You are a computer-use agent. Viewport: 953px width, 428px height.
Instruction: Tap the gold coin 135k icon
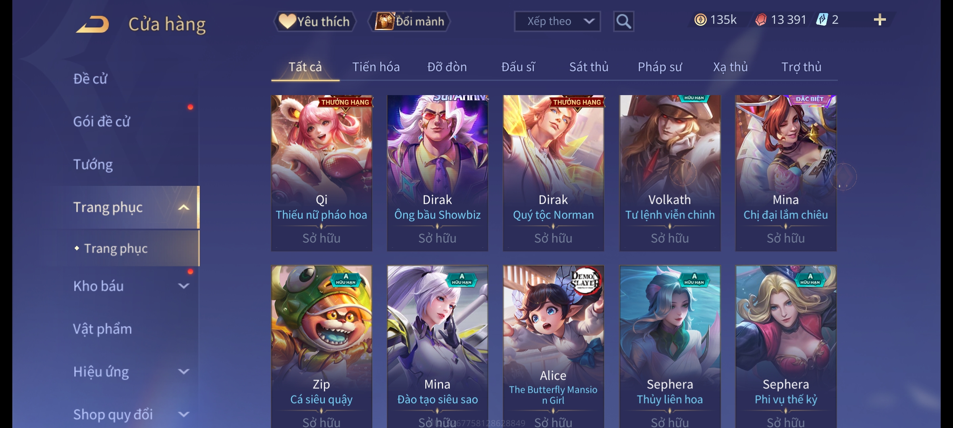pyautogui.click(x=700, y=20)
